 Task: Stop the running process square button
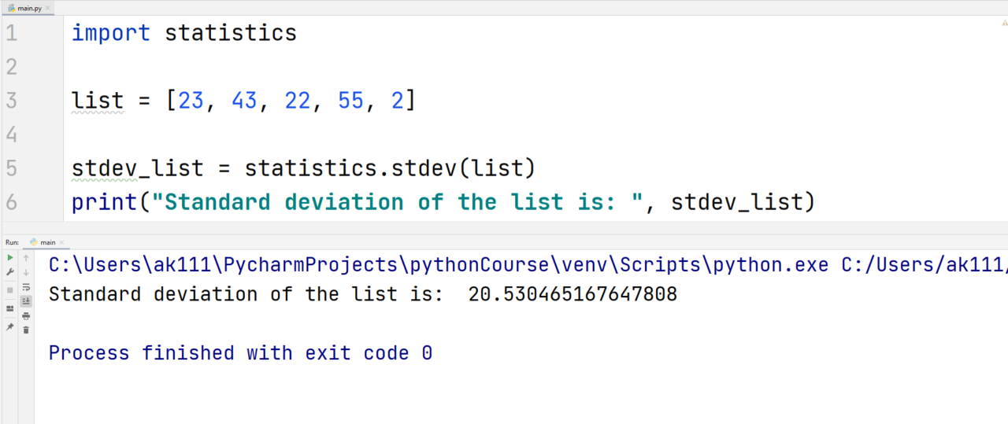(10, 289)
